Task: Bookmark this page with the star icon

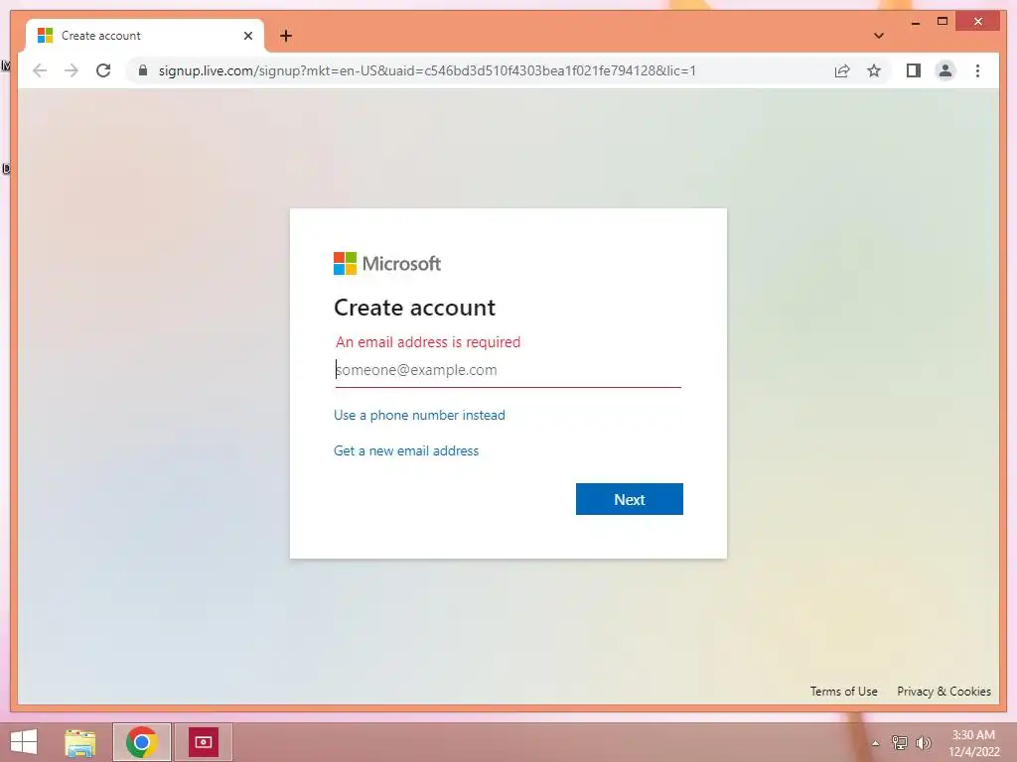Action: click(874, 70)
